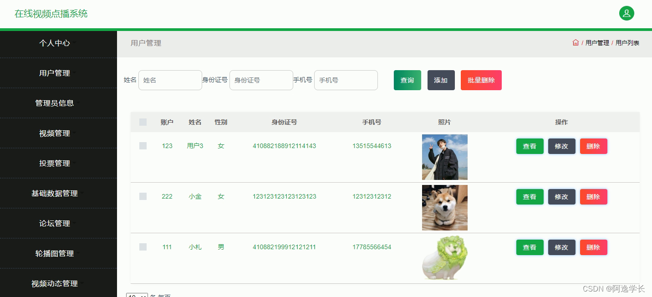Click the 姓名 column header

195,122
